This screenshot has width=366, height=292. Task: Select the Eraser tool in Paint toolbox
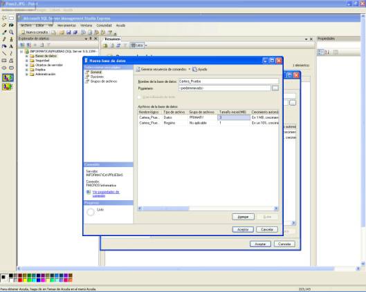[4, 25]
